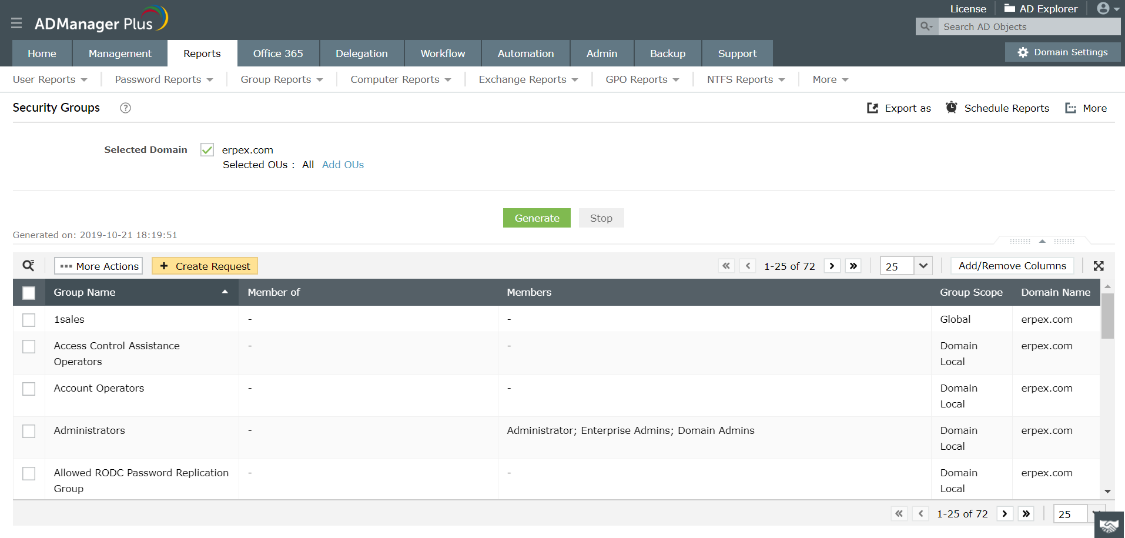The height and width of the screenshot is (538, 1125).
Task: Open Domain Settings
Action: tap(1063, 52)
